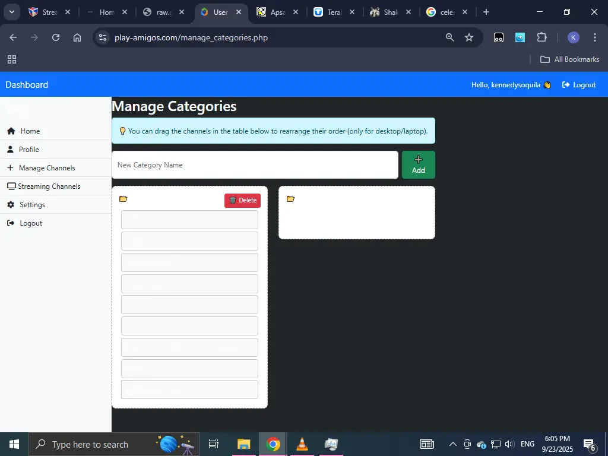Viewport: 608px width, 456px height.
Task: Go to Home in the sidebar
Action: point(55,131)
